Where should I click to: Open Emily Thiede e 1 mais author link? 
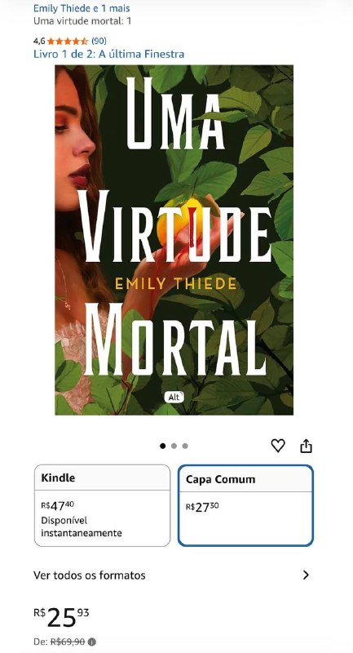tap(82, 8)
